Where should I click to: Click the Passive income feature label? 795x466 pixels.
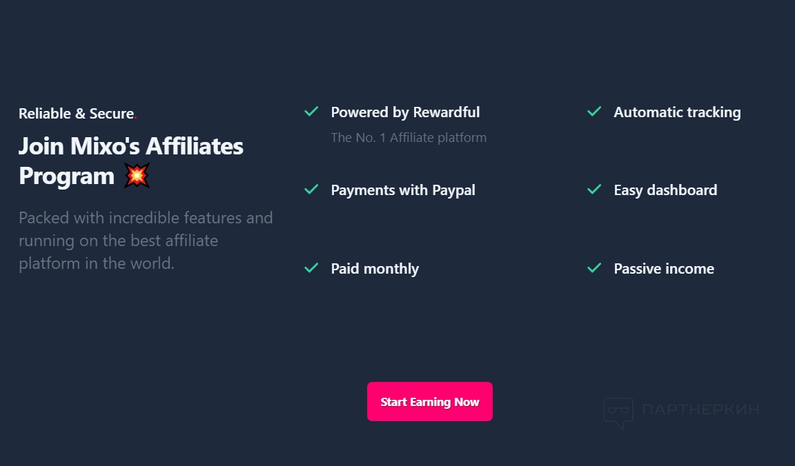tap(664, 269)
